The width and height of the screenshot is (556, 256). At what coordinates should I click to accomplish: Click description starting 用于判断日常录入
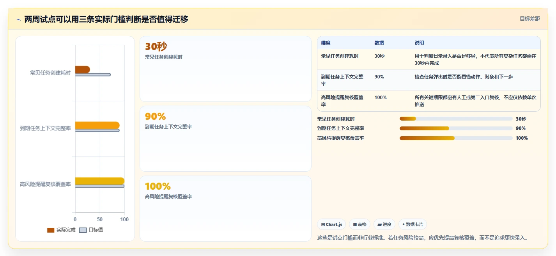point(475,60)
